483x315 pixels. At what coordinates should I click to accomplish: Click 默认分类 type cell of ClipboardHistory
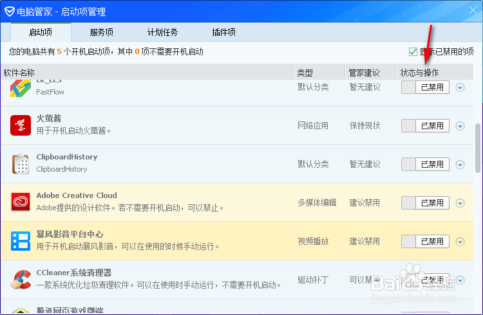point(313,164)
